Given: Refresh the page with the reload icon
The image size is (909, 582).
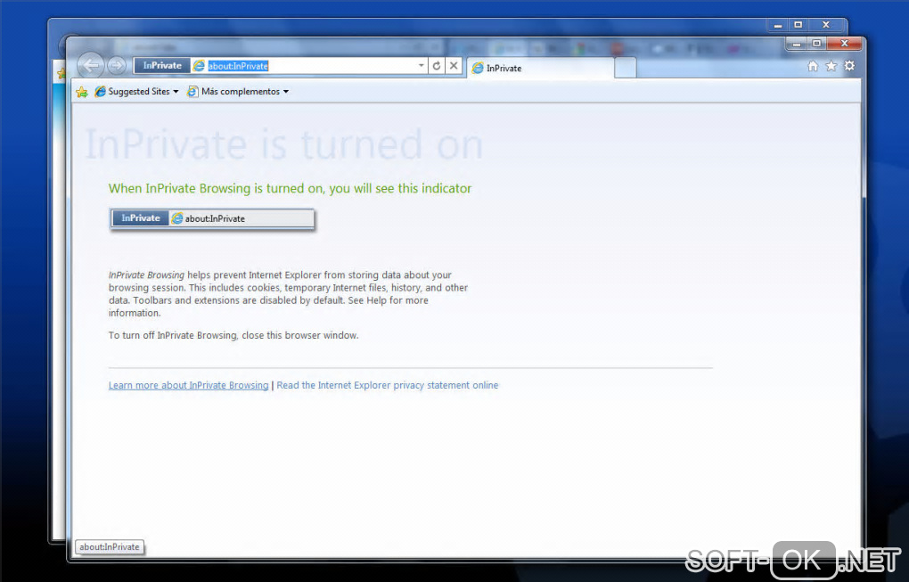Looking at the screenshot, I should click(437, 66).
